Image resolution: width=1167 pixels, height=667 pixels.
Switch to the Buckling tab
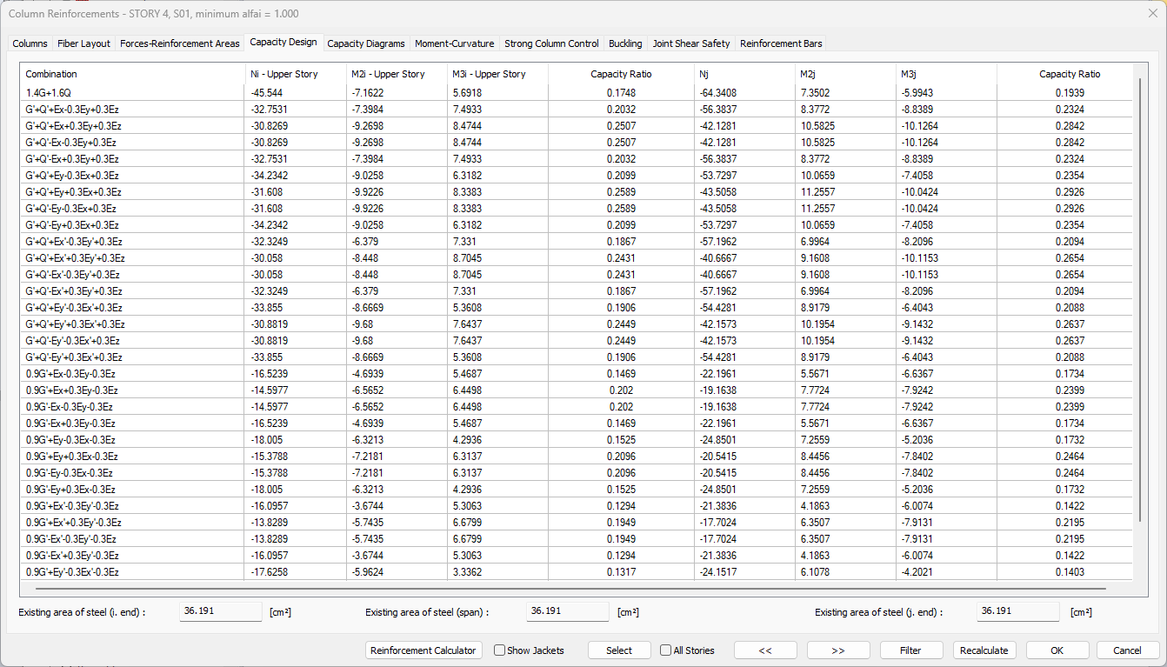coord(625,43)
